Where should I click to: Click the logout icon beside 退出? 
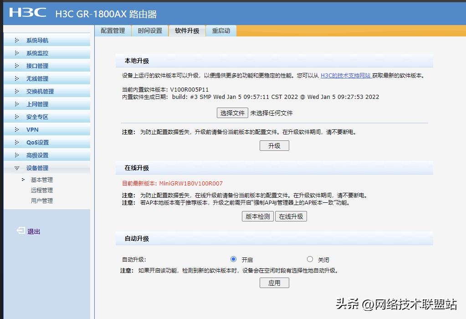tap(21, 231)
